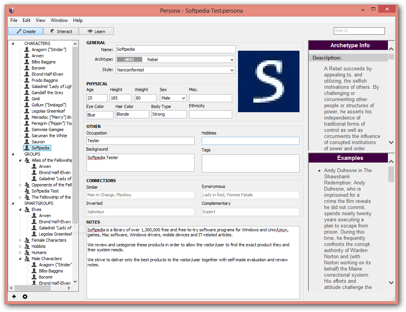Click the Notes text area
406x312 pixels.
tap(193, 262)
